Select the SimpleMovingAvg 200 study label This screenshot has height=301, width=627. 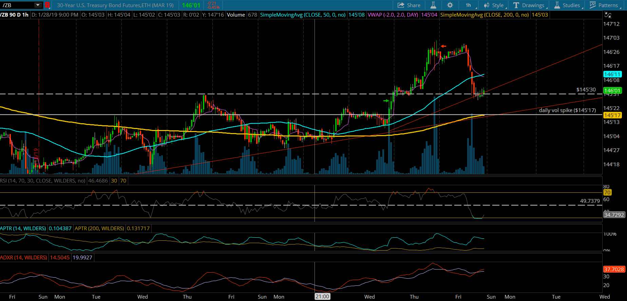click(484, 15)
